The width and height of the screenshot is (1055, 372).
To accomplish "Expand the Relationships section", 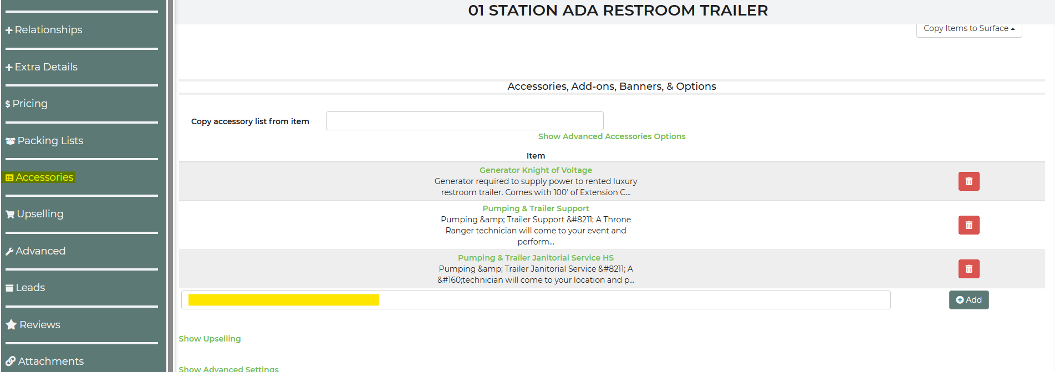I will click(44, 30).
